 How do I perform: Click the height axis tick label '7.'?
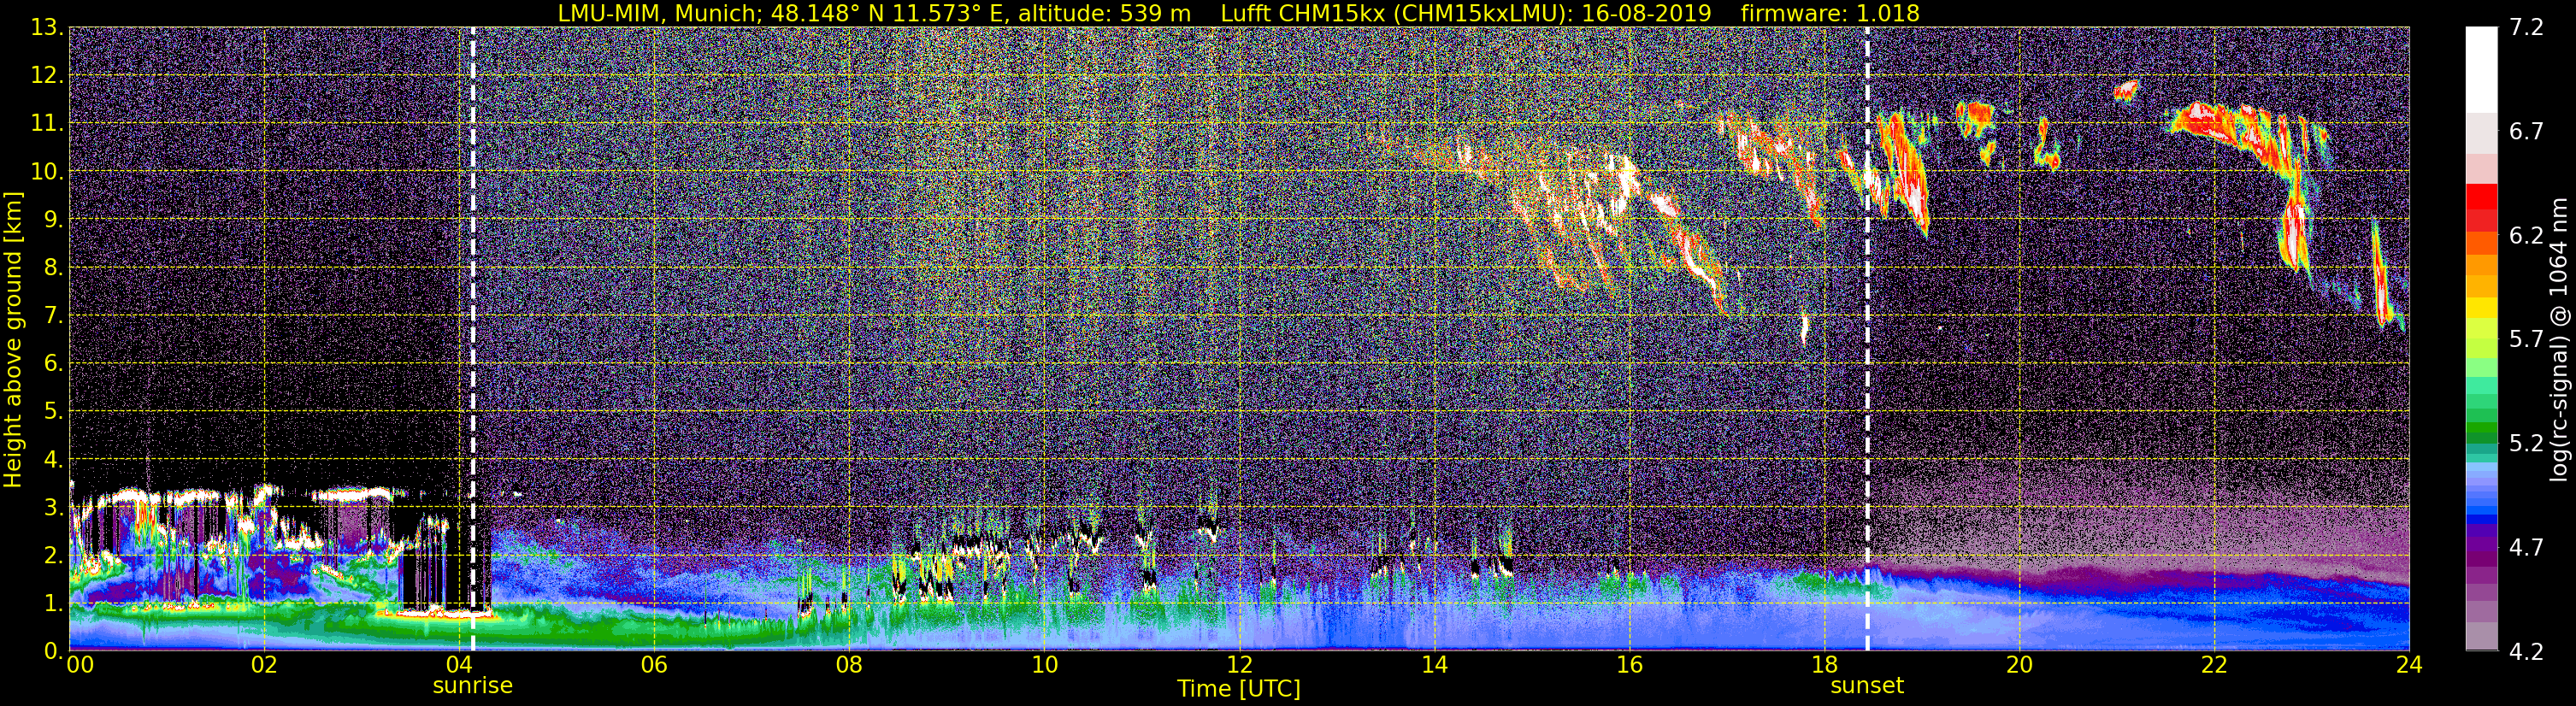coord(53,315)
